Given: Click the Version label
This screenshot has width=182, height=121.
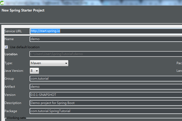Looking at the screenshot, I should [10, 95].
